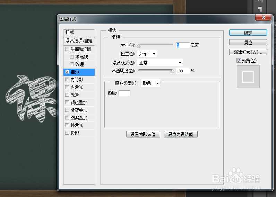Enable 光泽 checkbox
This screenshot has height=197, width=276.
point(67,95)
